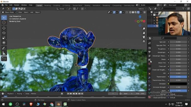Toggle X-ray mode
Screen dimensions: 191x107
tap(127, 12)
